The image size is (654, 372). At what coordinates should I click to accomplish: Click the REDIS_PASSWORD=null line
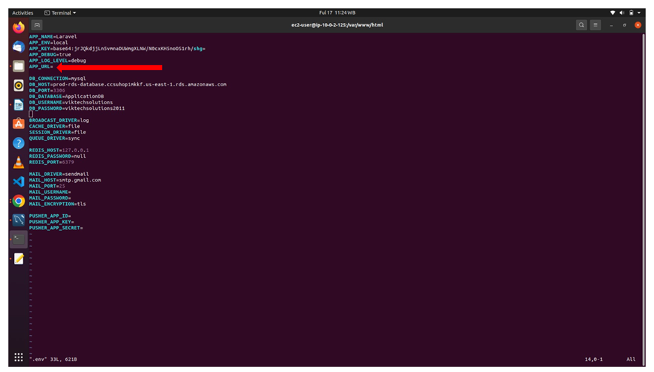point(58,156)
